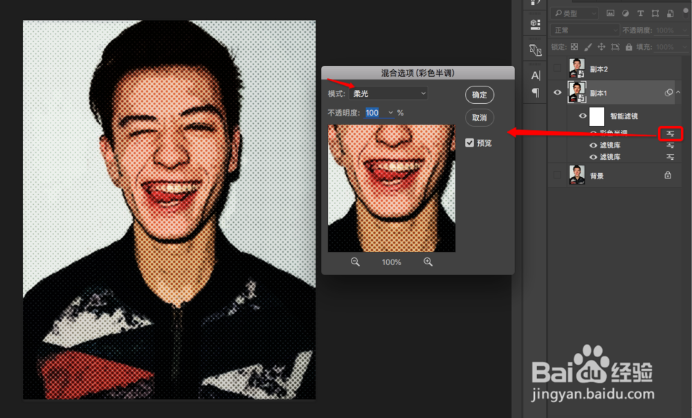Toggle eye of the last 滤镜库 filter row
The width and height of the screenshot is (692, 418).
pyautogui.click(x=593, y=157)
